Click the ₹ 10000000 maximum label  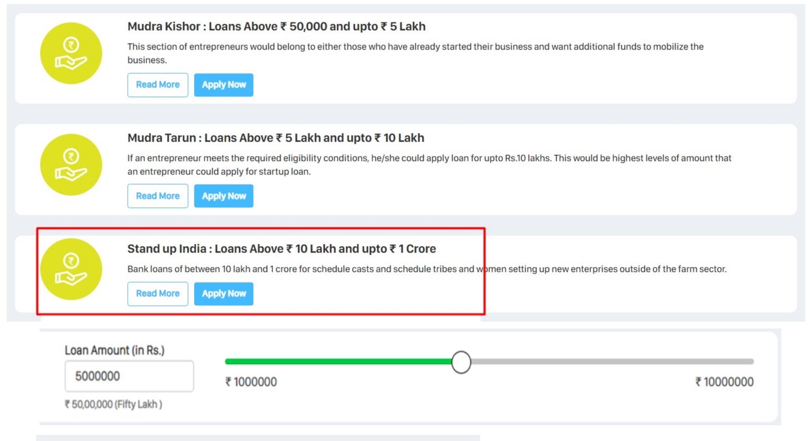(724, 382)
